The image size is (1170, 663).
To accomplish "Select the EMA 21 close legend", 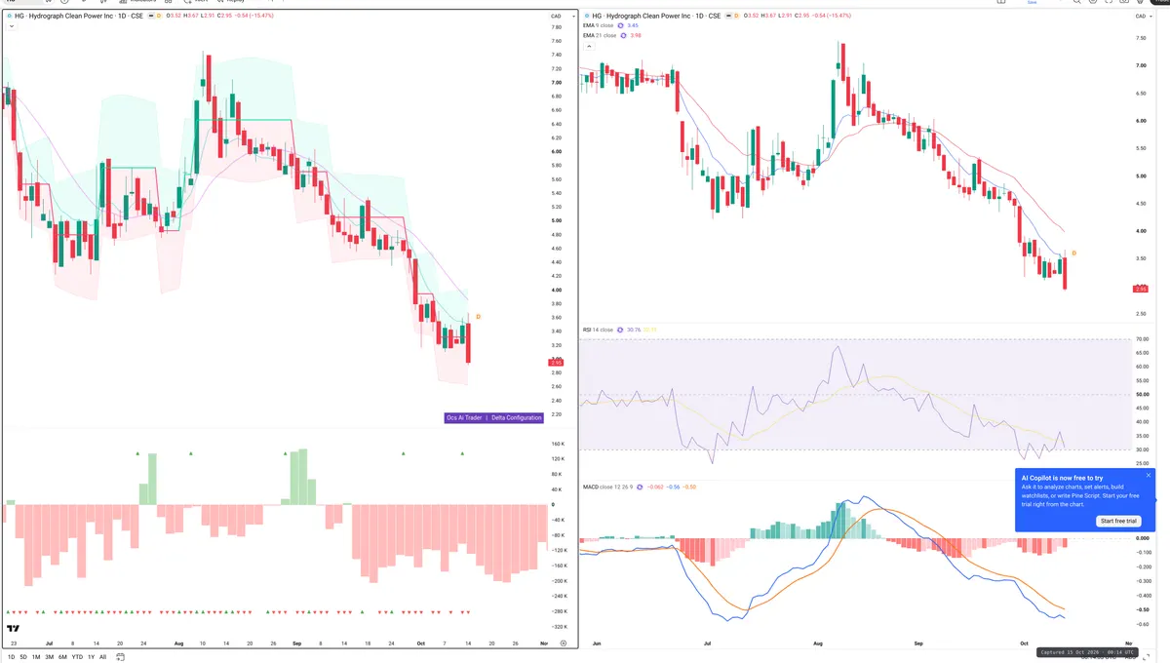I will [x=601, y=35].
